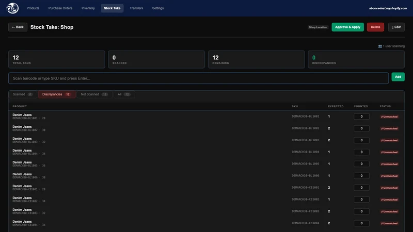Screen dimensions: 413x232
Task: Click the COUNTED column header
Action: (360, 106)
